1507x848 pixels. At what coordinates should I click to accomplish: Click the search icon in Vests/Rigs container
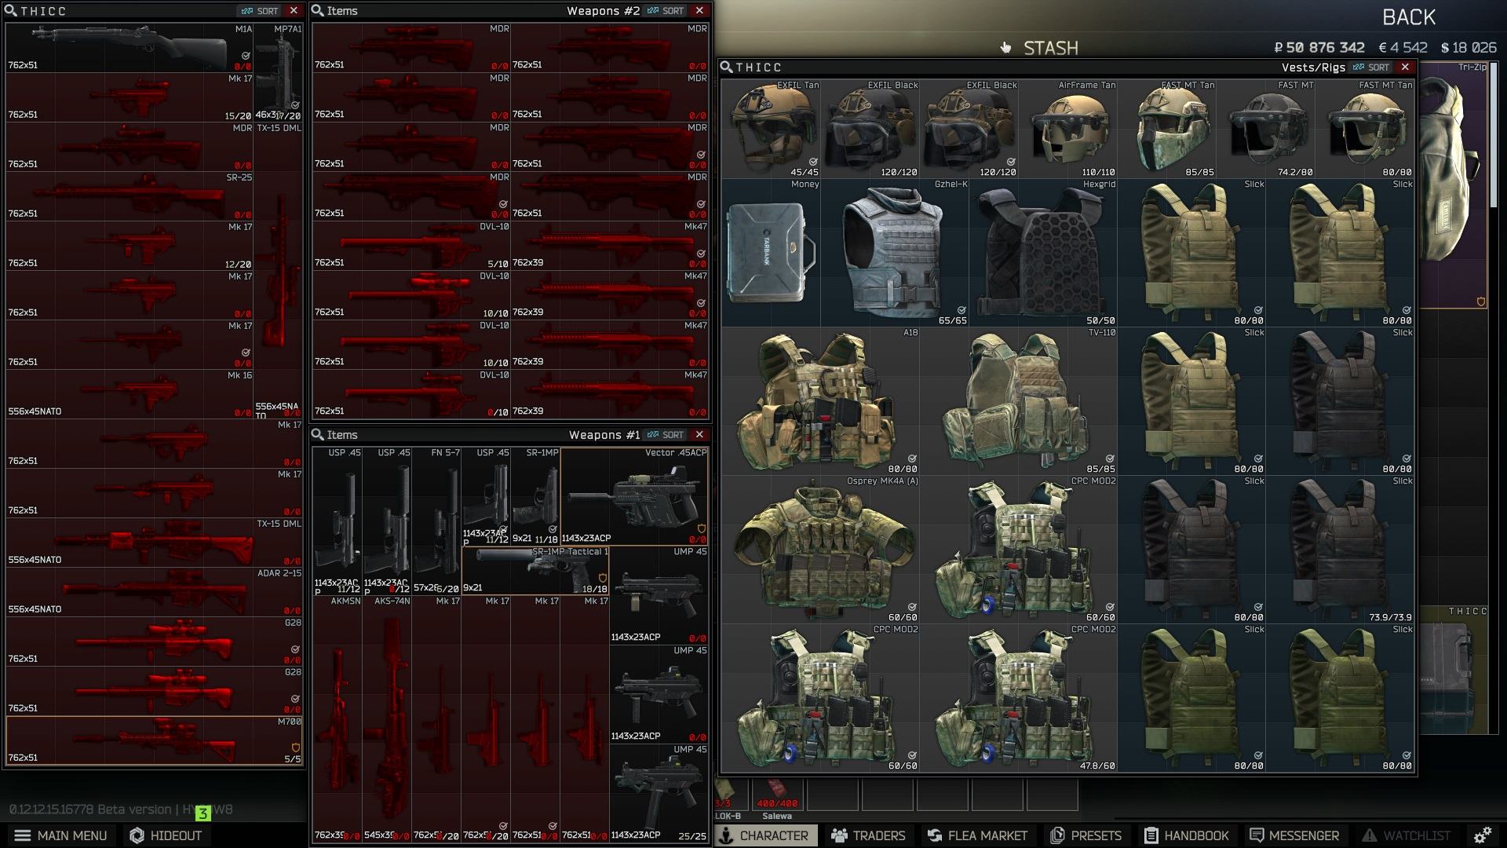pos(727,68)
